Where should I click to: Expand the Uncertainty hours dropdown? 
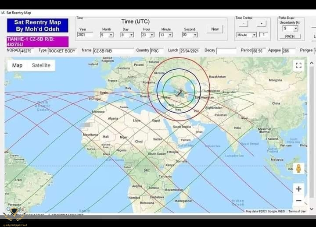coord(295,28)
